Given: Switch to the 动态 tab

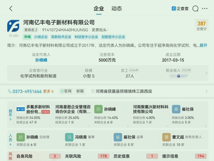Looking at the screenshot, I should (x=116, y=9).
